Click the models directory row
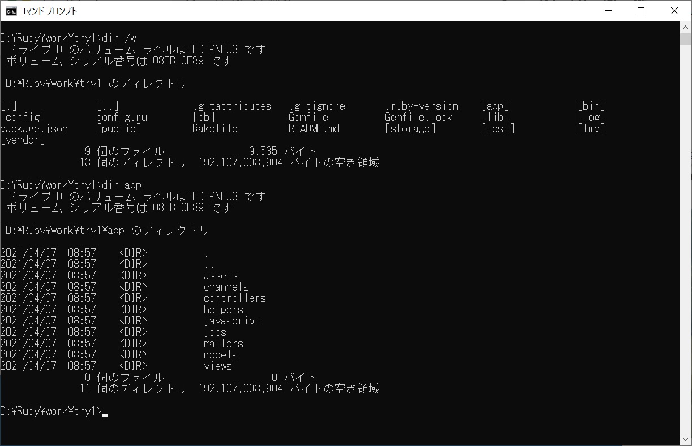 coord(119,354)
